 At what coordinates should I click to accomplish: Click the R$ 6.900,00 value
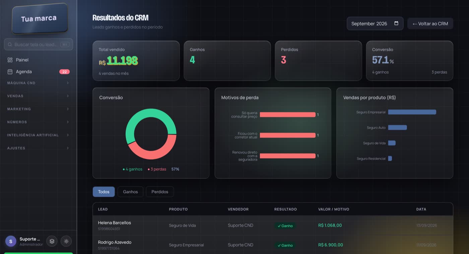pyautogui.click(x=330, y=245)
